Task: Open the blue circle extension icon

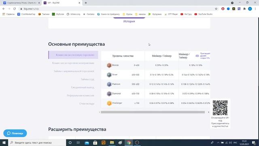Action: pos(228,9)
